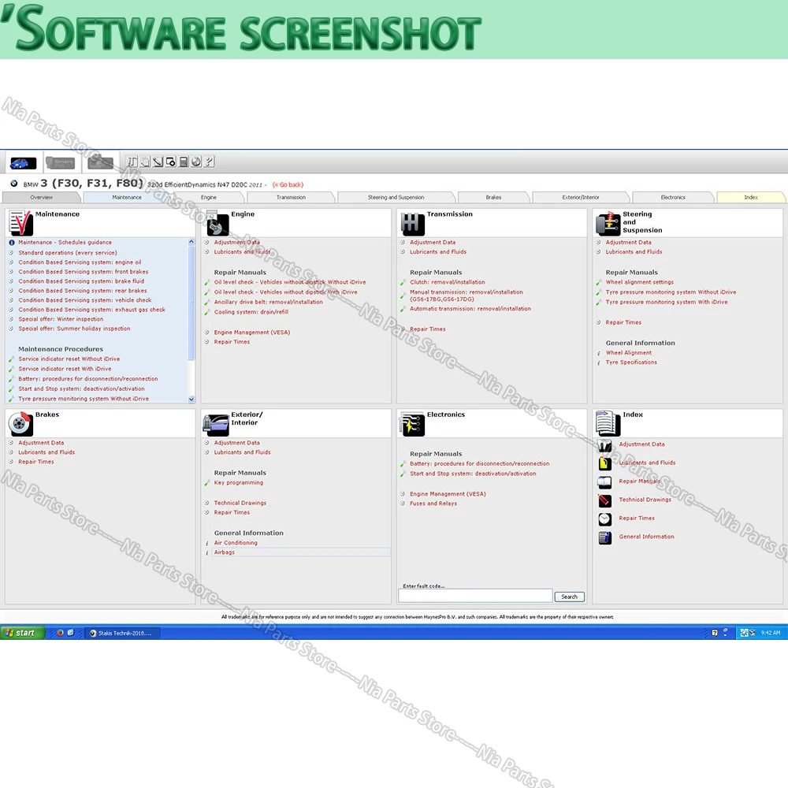Click the Go back link
788x788 pixels.
pos(288,185)
